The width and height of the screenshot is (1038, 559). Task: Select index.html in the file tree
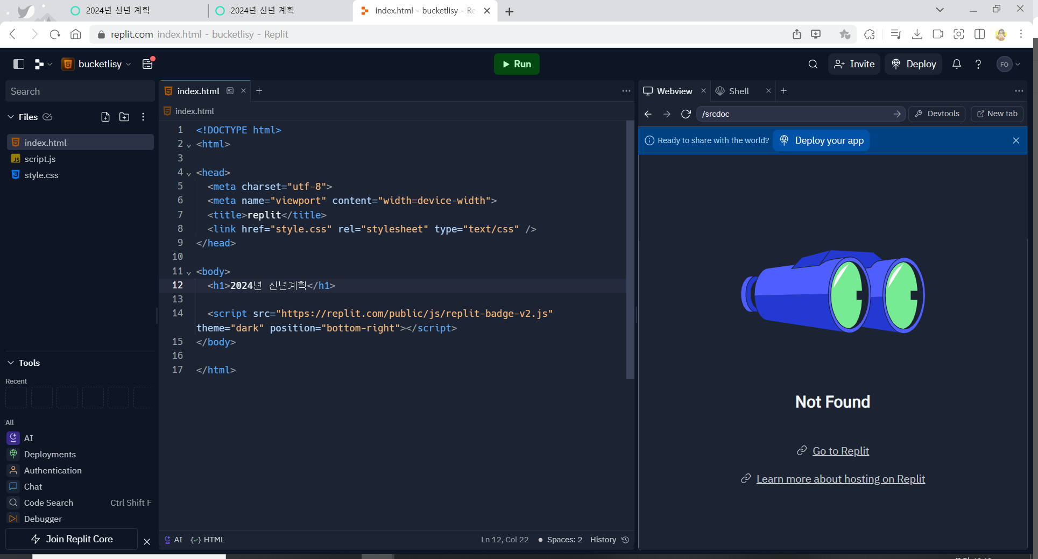click(80, 143)
